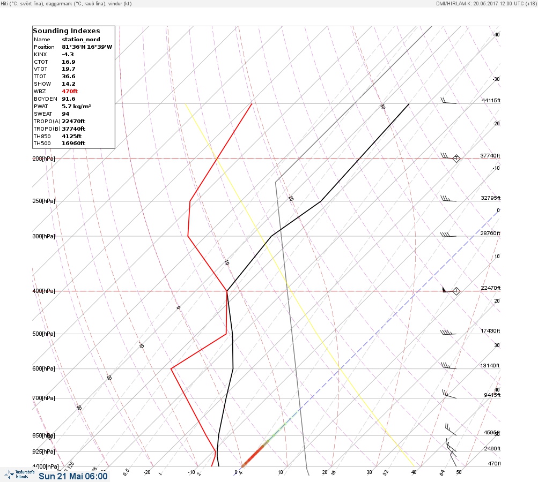Click the station name 'station_nord'

coord(81,40)
